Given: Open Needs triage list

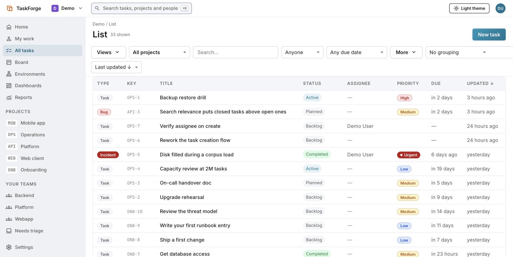Looking at the screenshot, I should (x=43, y=231).
